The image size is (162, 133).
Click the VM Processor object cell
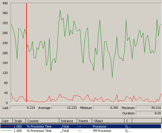pos(102,131)
